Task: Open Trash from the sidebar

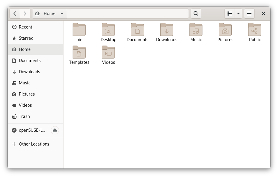Action: 24,116
